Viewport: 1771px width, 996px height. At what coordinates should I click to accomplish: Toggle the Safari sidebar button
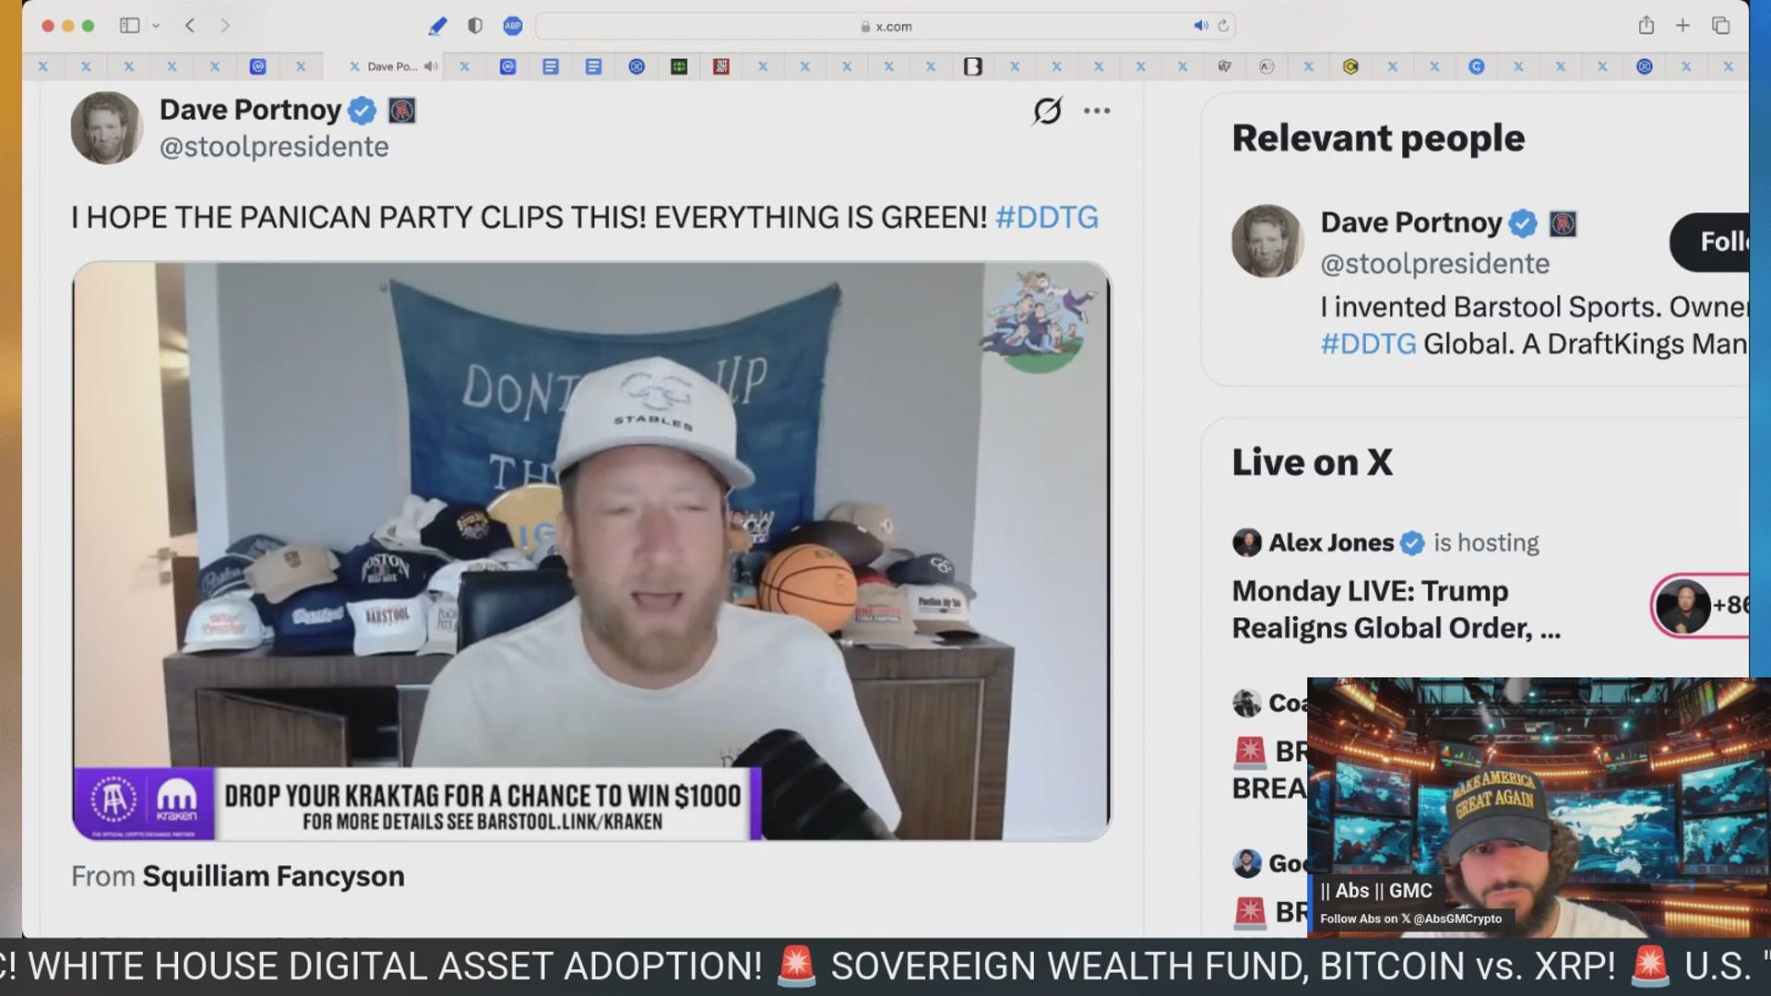click(129, 26)
